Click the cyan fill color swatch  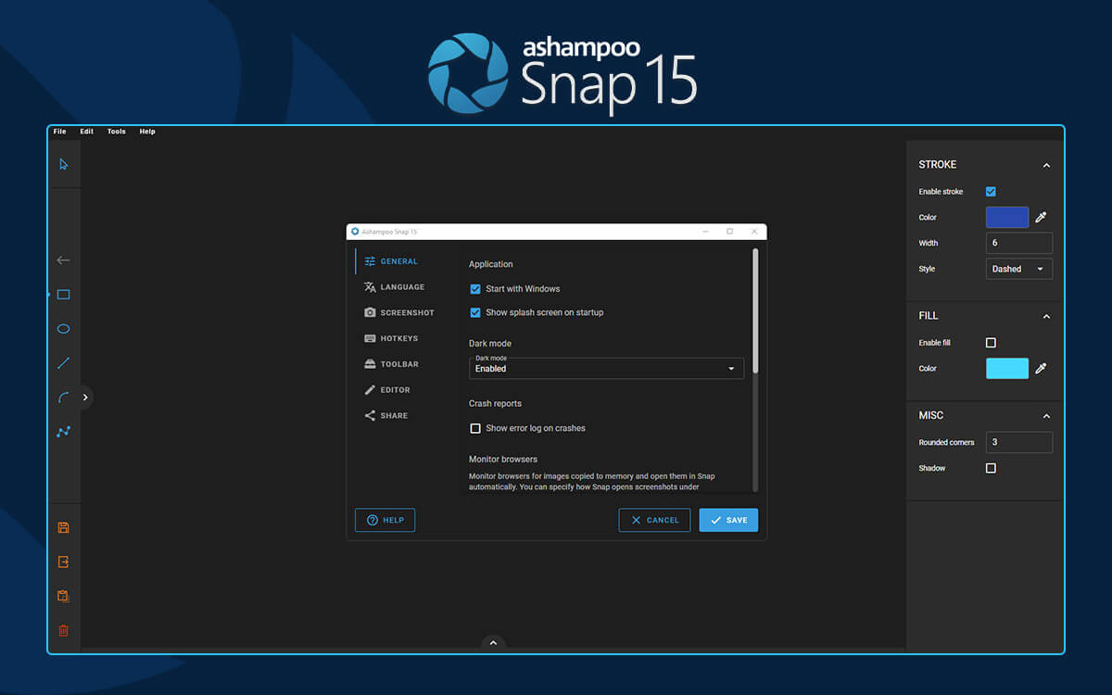tap(1007, 369)
